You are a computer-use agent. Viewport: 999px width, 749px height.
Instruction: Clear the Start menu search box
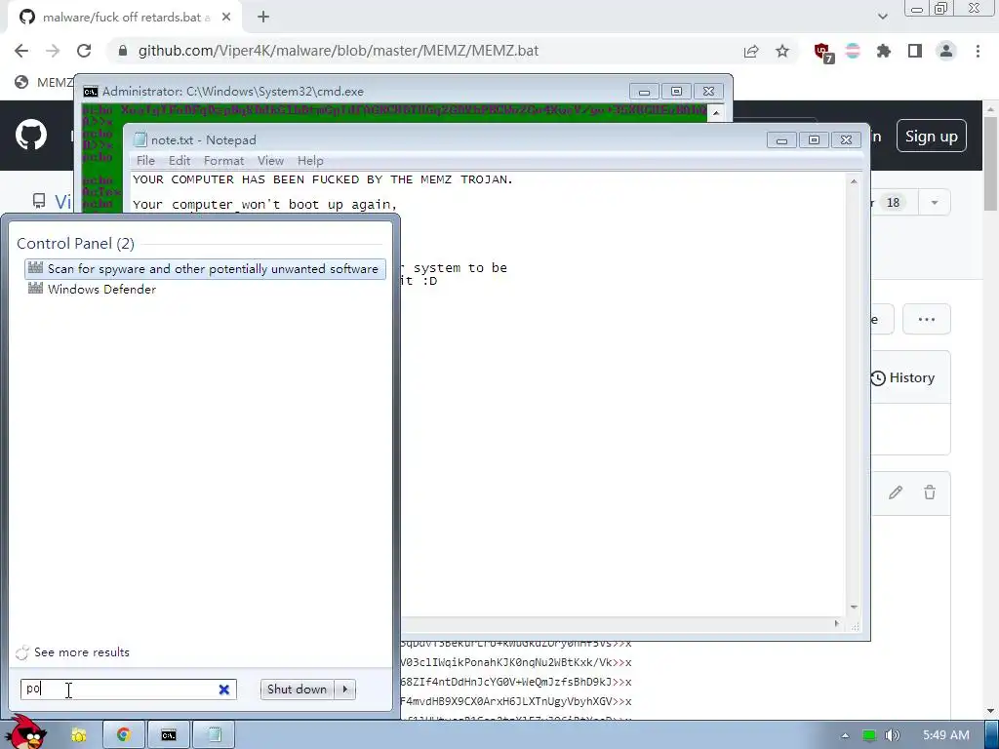pos(223,690)
